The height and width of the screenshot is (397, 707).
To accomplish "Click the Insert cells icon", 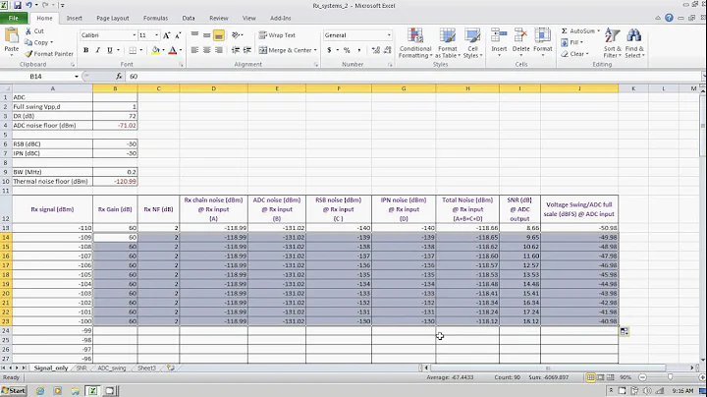I will [x=499, y=35].
